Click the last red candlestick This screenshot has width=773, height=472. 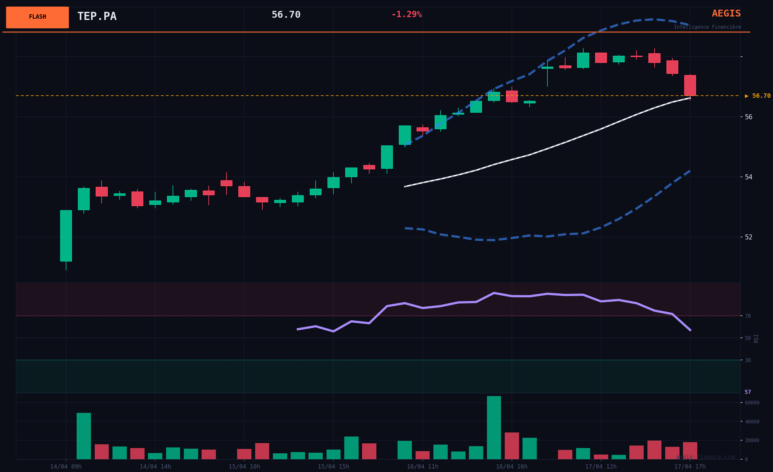point(690,85)
